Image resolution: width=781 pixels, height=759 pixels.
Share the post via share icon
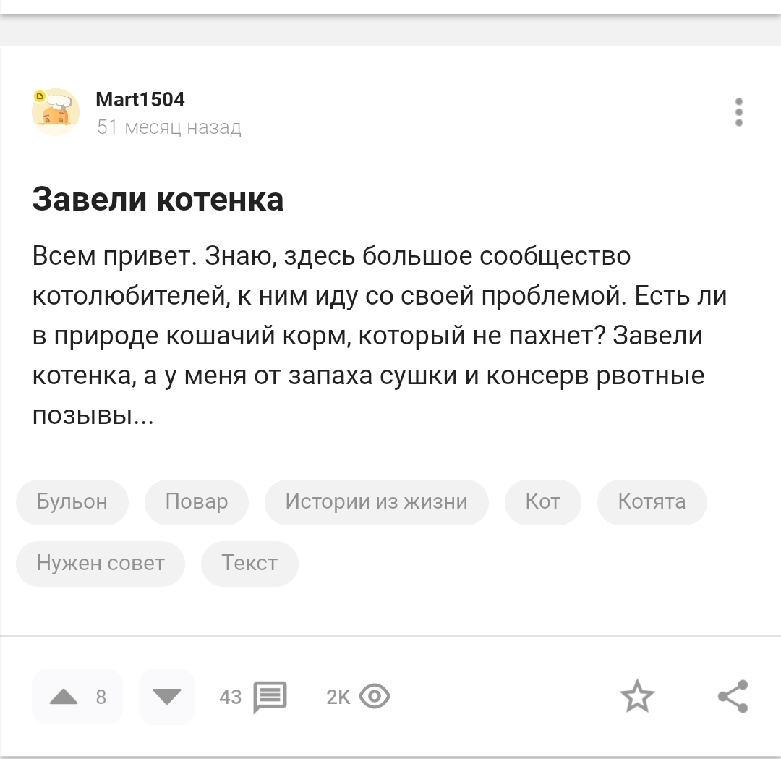733,697
